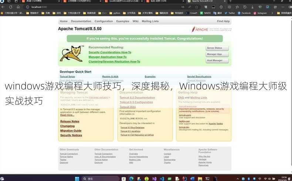Open the Home nav item

pyautogui.click(x=64, y=21)
